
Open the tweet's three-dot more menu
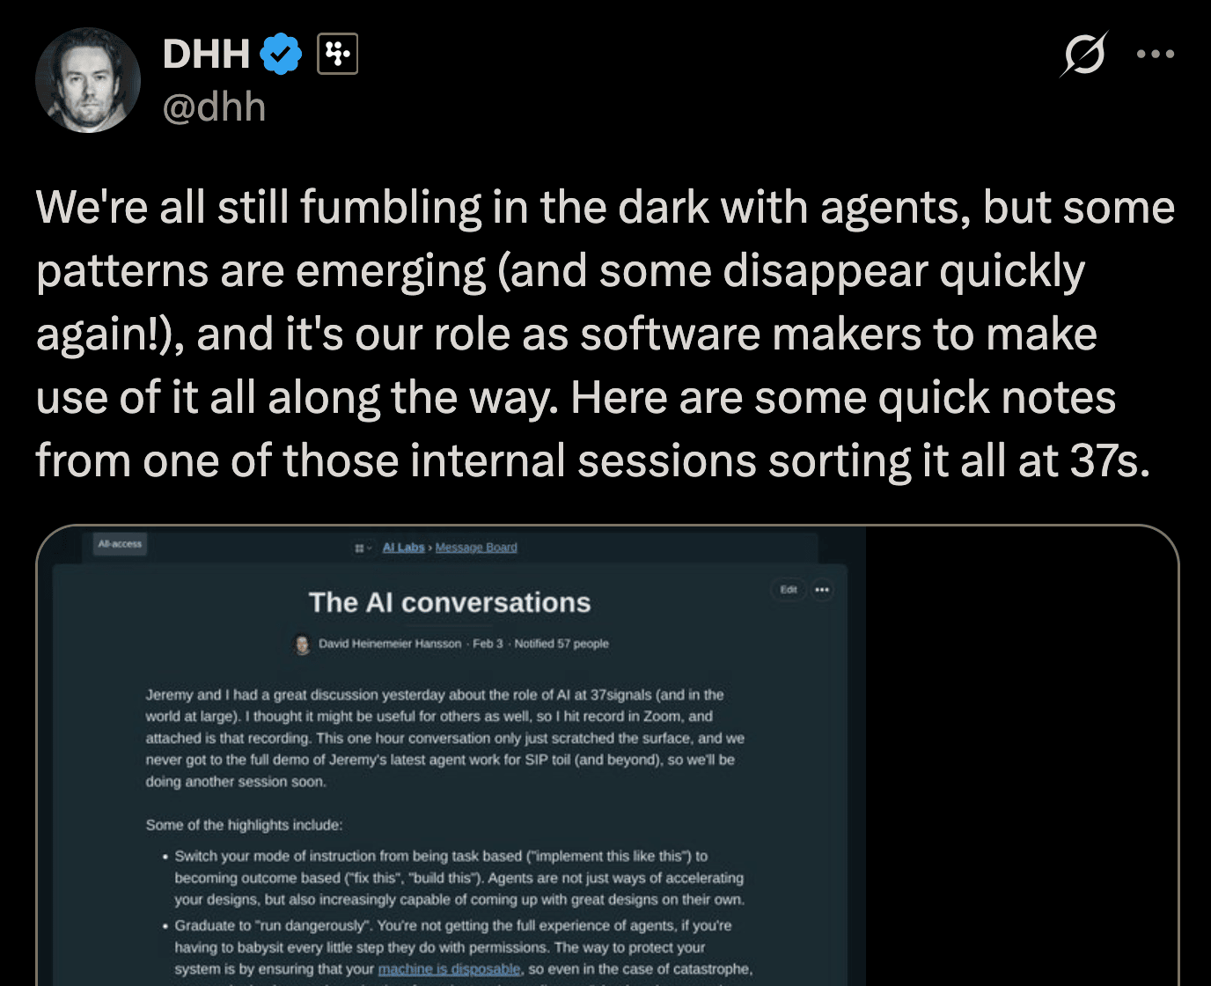pyautogui.click(x=1155, y=54)
